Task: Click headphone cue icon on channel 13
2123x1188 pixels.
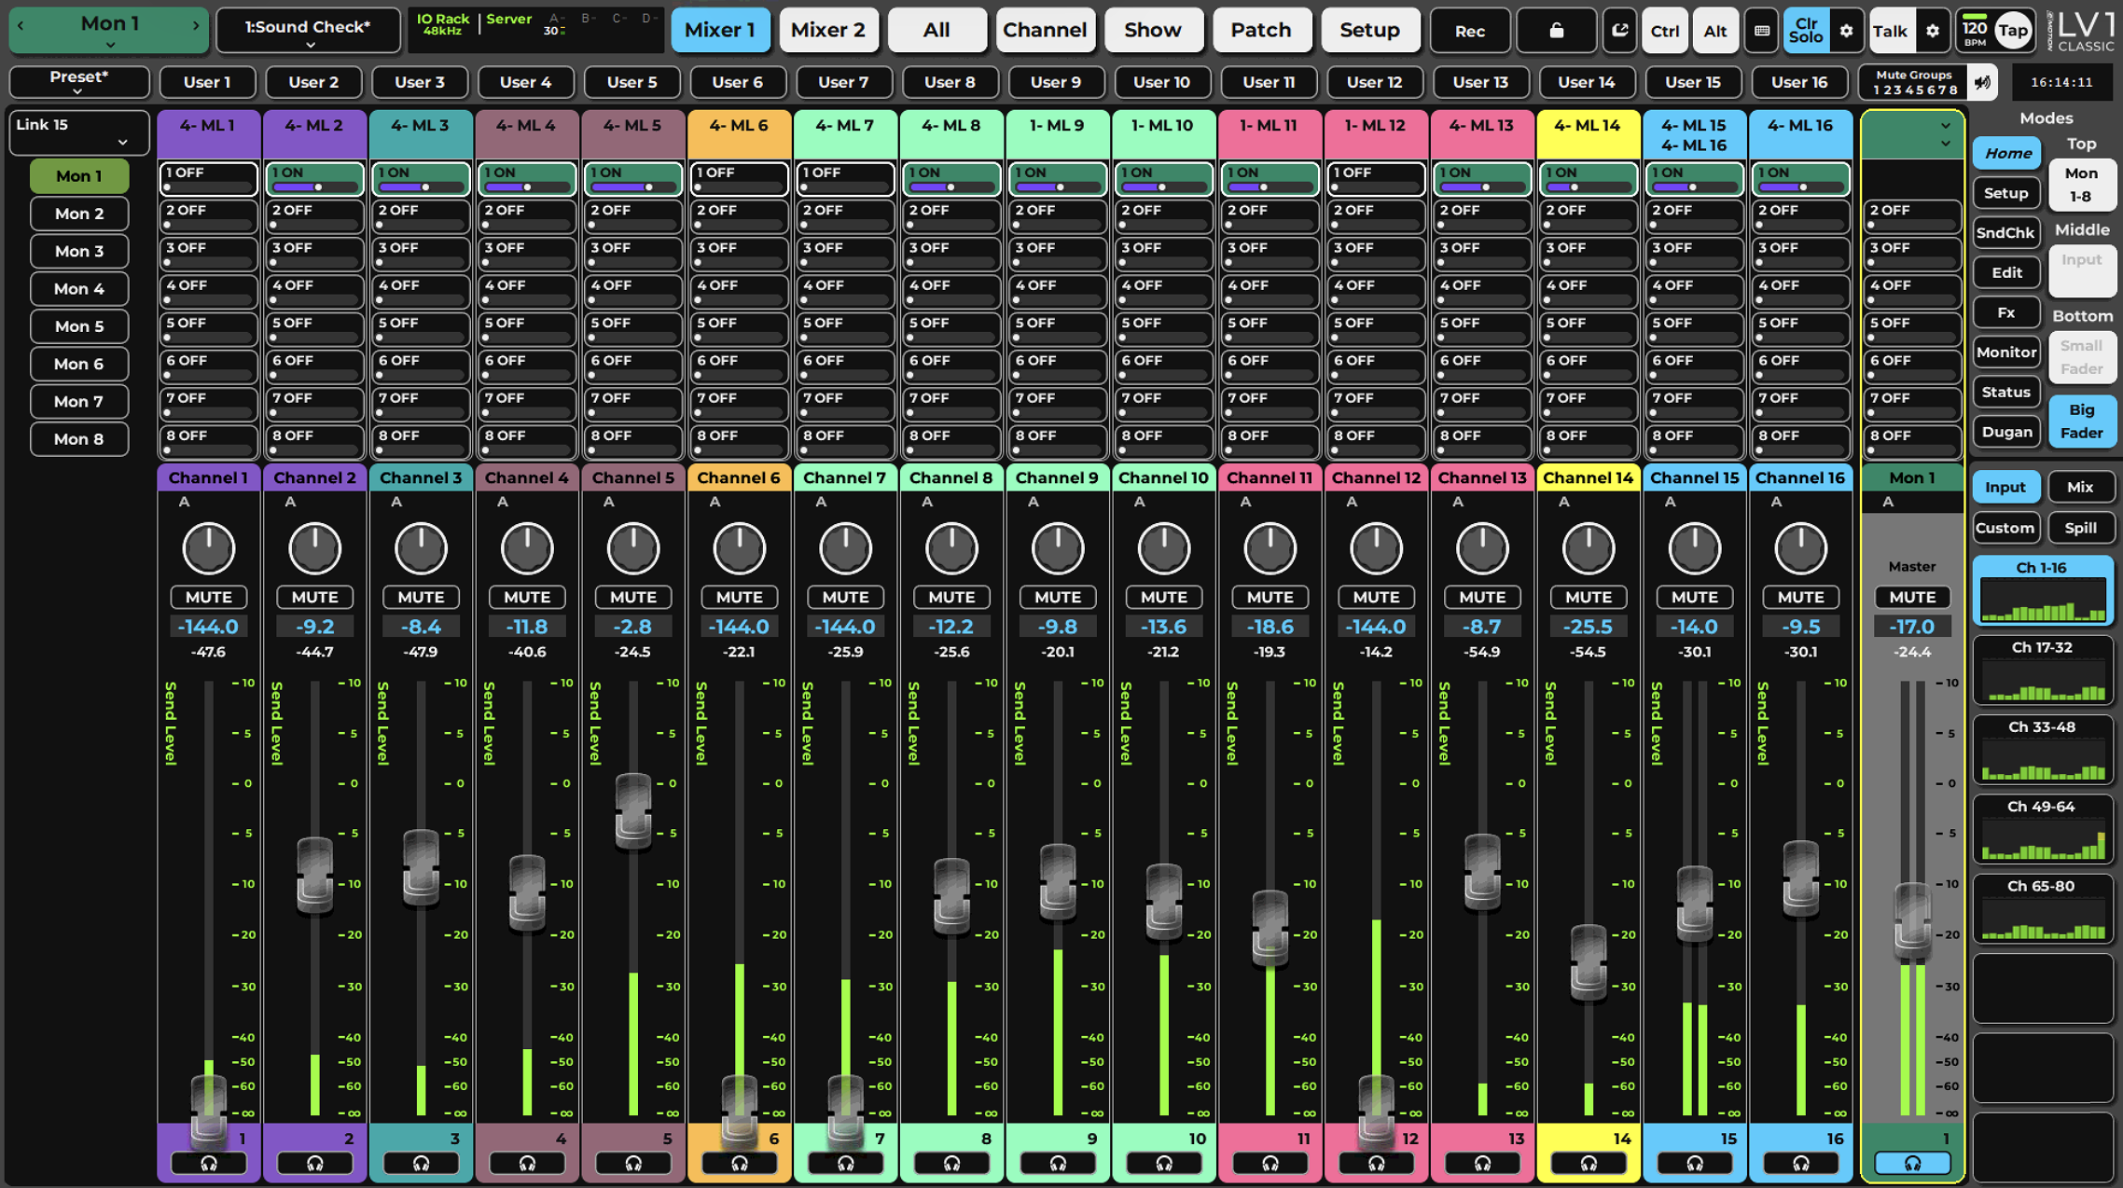Action: click(x=1482, y=1163)
